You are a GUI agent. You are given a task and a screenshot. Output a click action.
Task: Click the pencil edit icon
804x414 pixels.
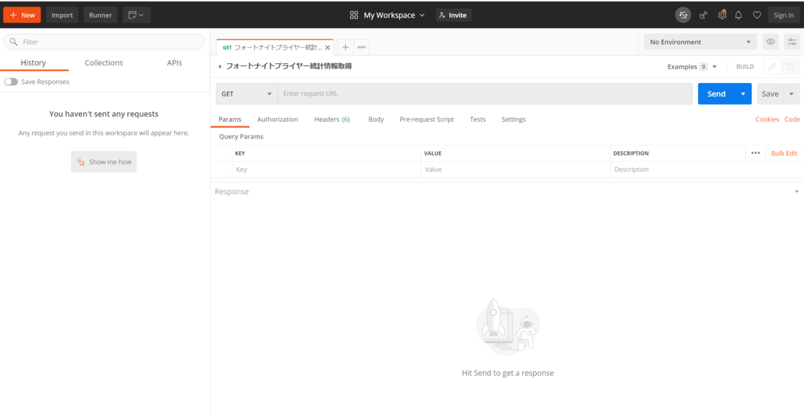point(772,66)
